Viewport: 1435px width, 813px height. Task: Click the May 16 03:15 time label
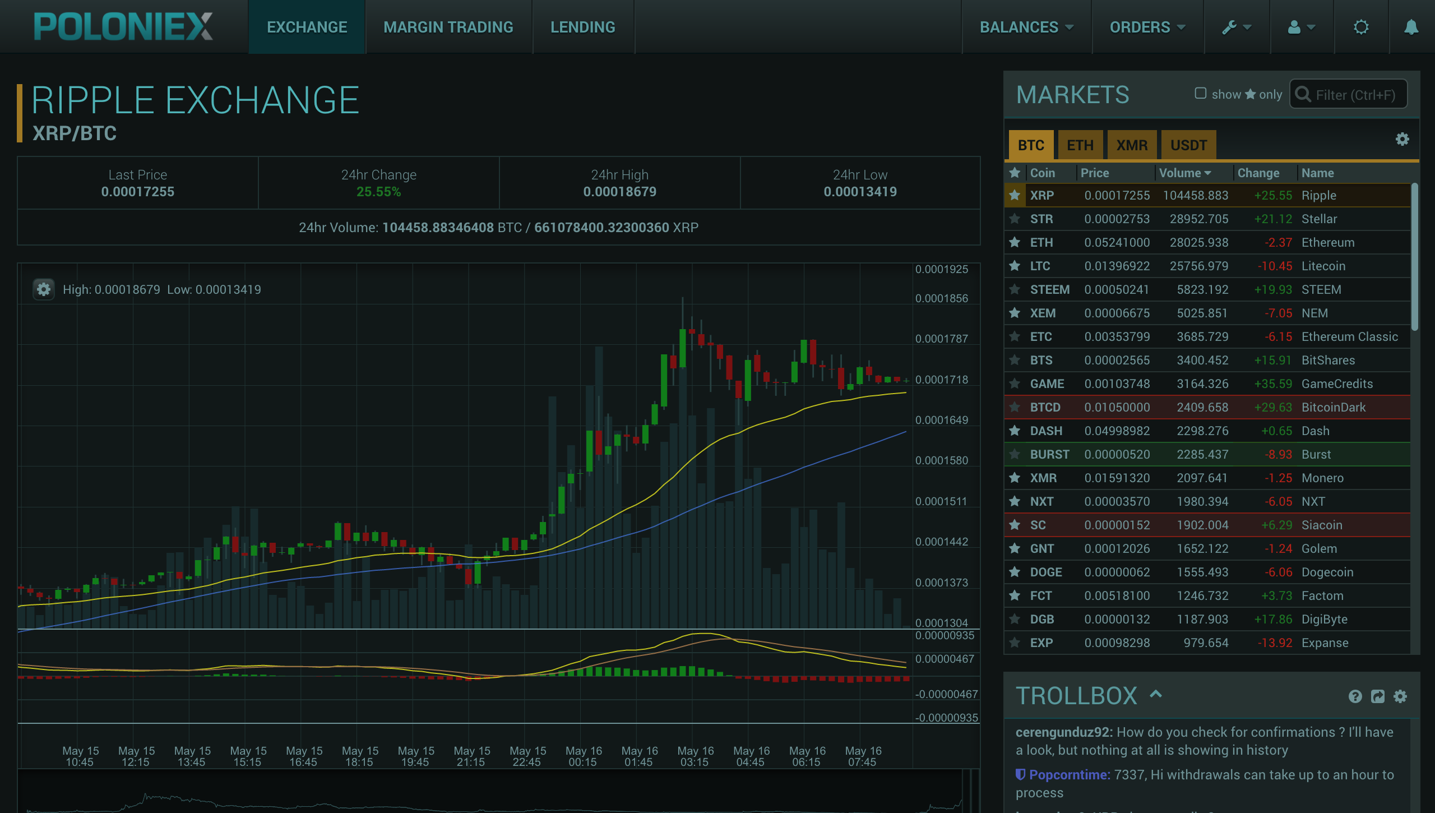[695, 756]
